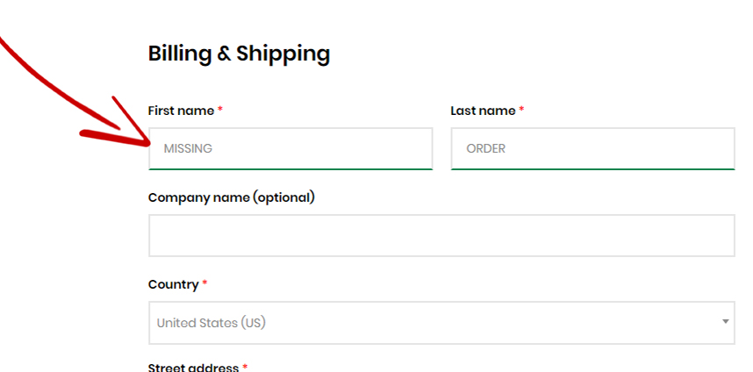Click the MISSING placeholder text
Image resolution: width=753 pixels, height=372 pixels.
(188, 148)
